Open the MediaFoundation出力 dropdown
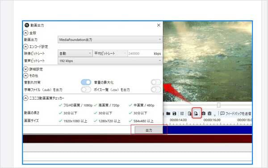The width and height of the screenshot is (268, 168). (x=110, y=40)
